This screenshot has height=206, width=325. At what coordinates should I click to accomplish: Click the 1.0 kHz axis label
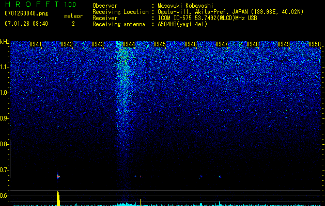pos(4,93)
